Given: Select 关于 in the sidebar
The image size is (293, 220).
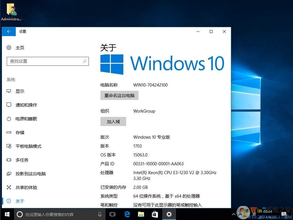Looking at the screenshot, I should 20,201.
